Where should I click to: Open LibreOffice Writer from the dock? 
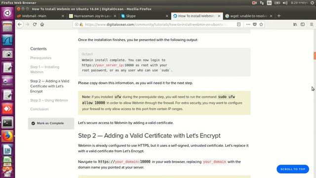pos(7,150)
